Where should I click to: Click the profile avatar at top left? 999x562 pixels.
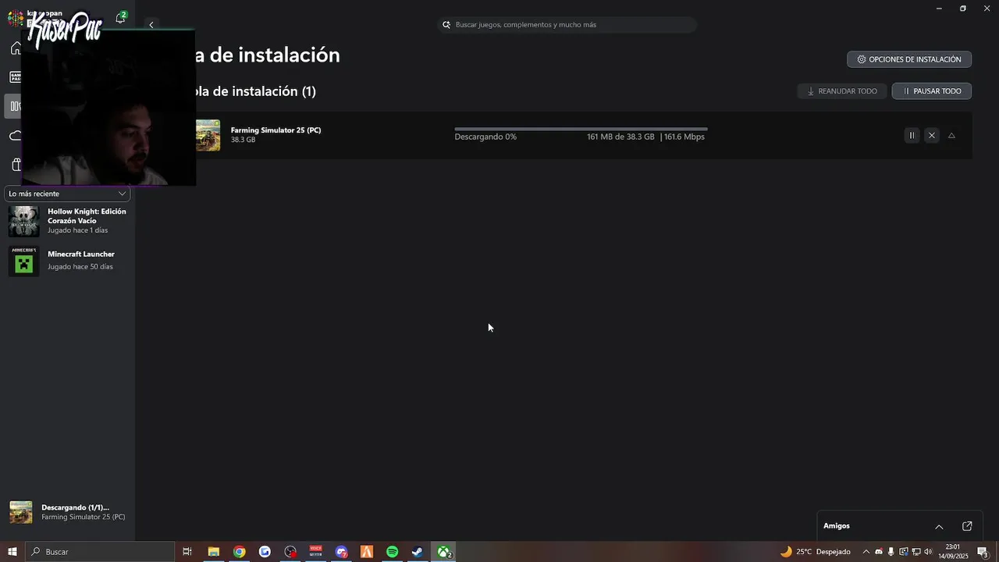click(x=16, y=18)
